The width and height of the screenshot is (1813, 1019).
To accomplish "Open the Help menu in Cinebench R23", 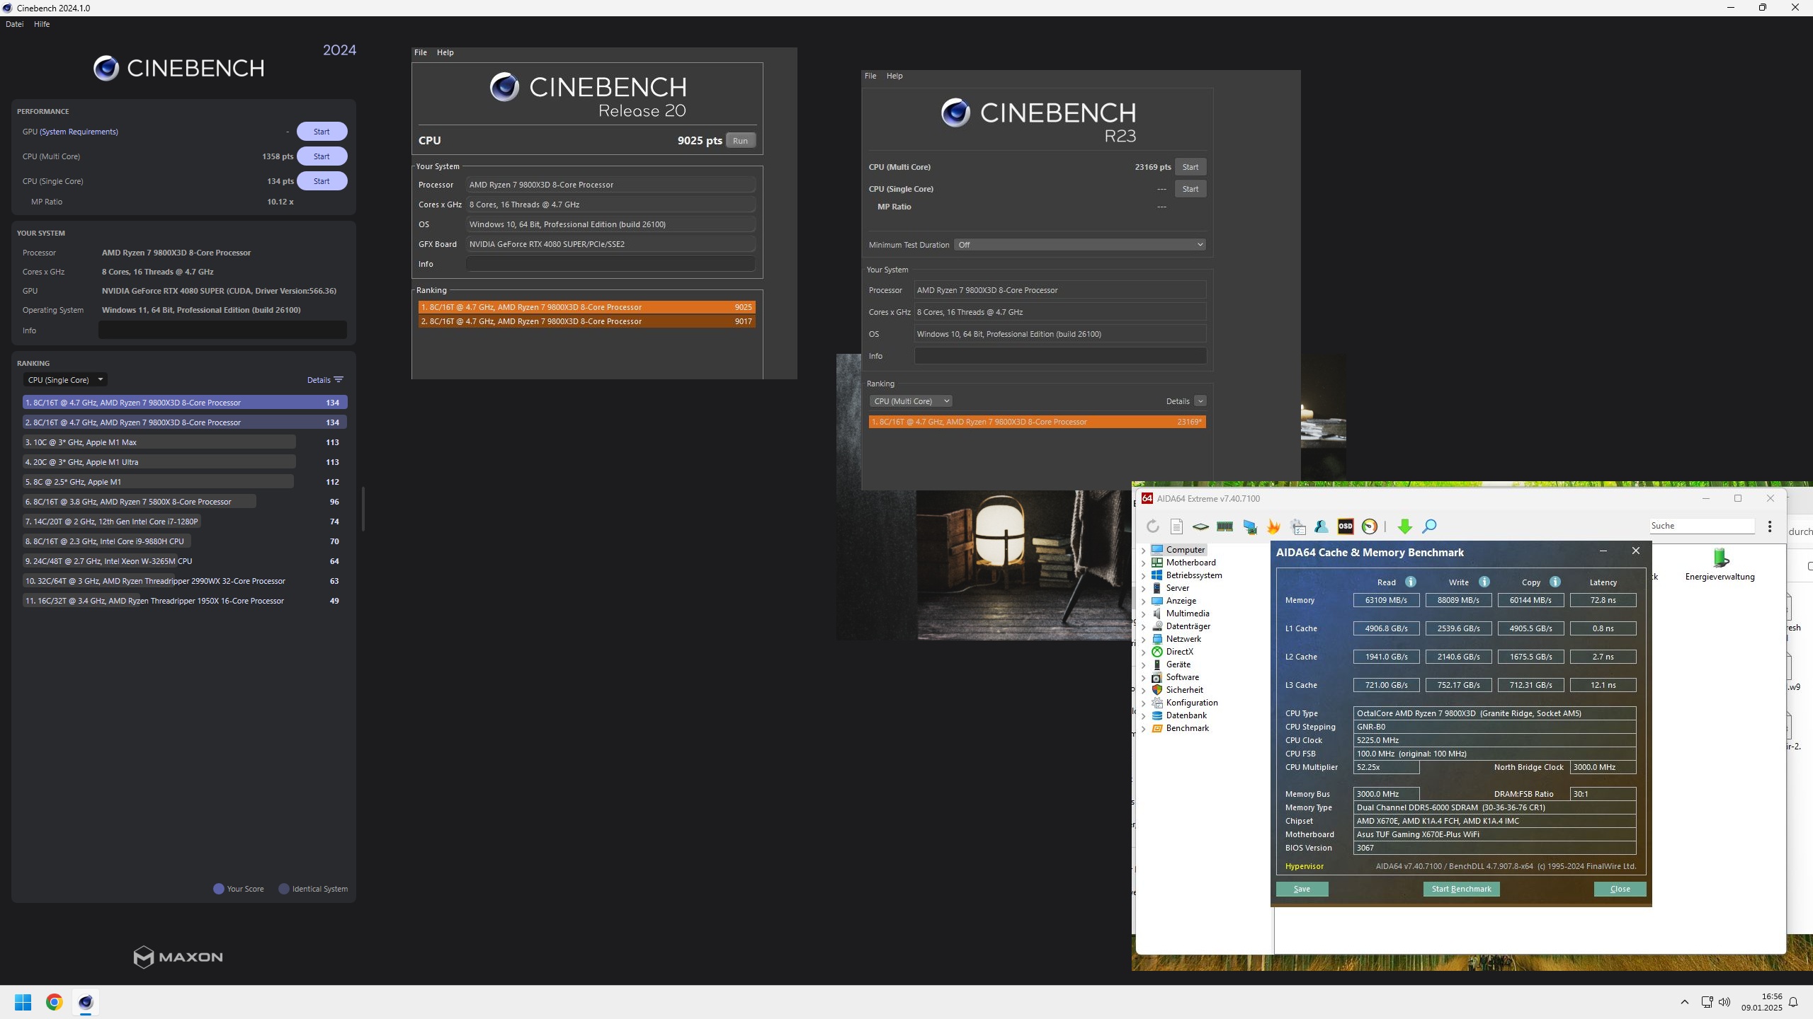I will pyautogui.click(x=894, y=76).
